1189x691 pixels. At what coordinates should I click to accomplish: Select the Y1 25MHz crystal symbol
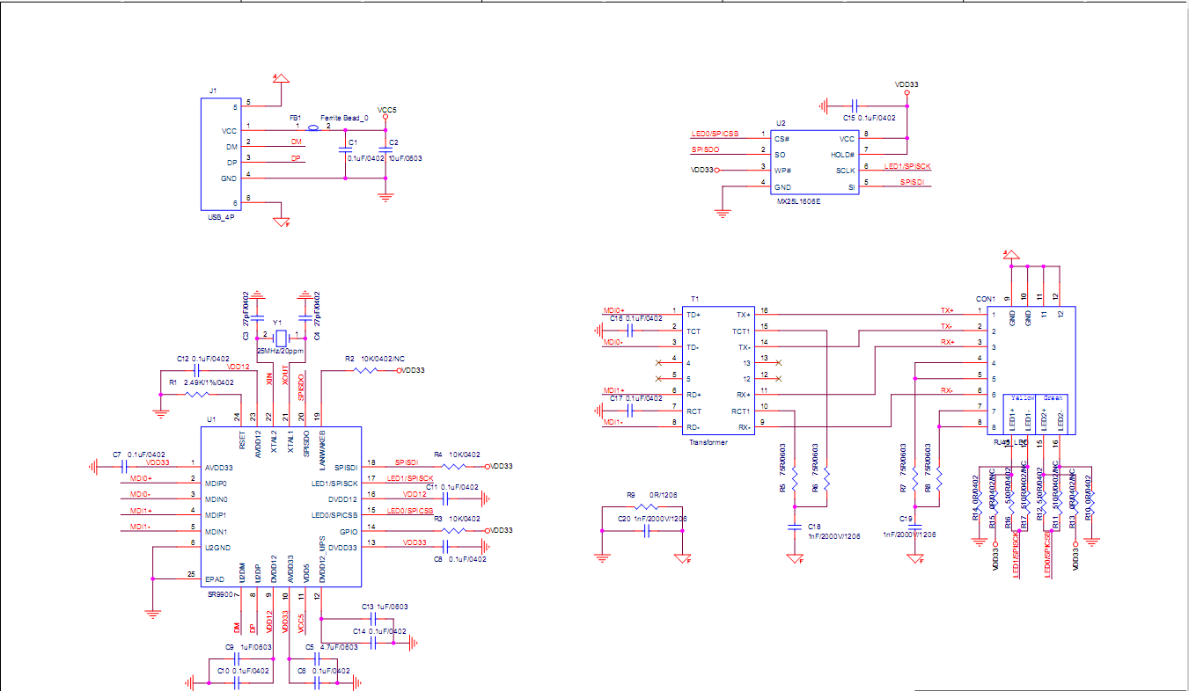pyautogui.click(x=281, y=338)
